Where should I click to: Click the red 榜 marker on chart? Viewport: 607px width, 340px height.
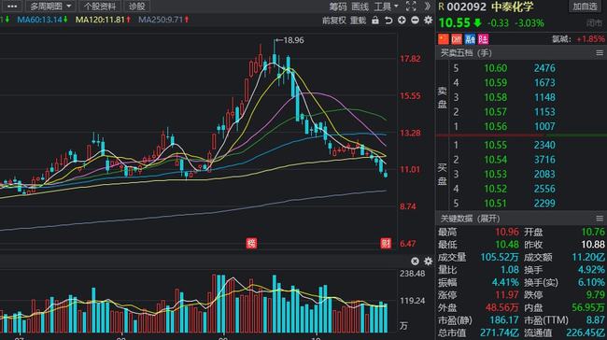click(251, 243)
